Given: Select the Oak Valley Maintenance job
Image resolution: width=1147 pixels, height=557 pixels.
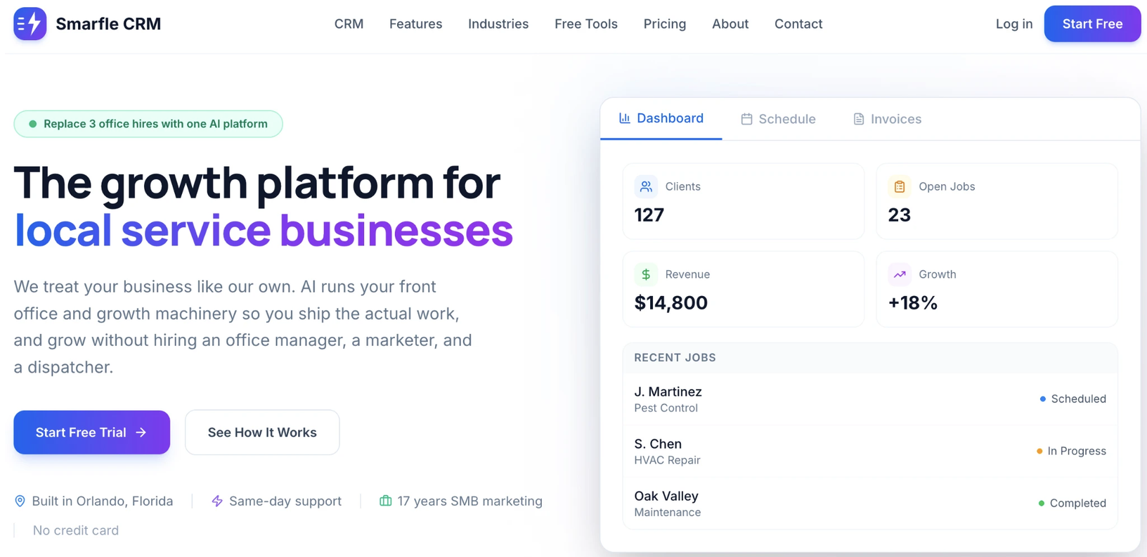Looking at the screenshot, I should pyautogui.click(x=870, y=503).
